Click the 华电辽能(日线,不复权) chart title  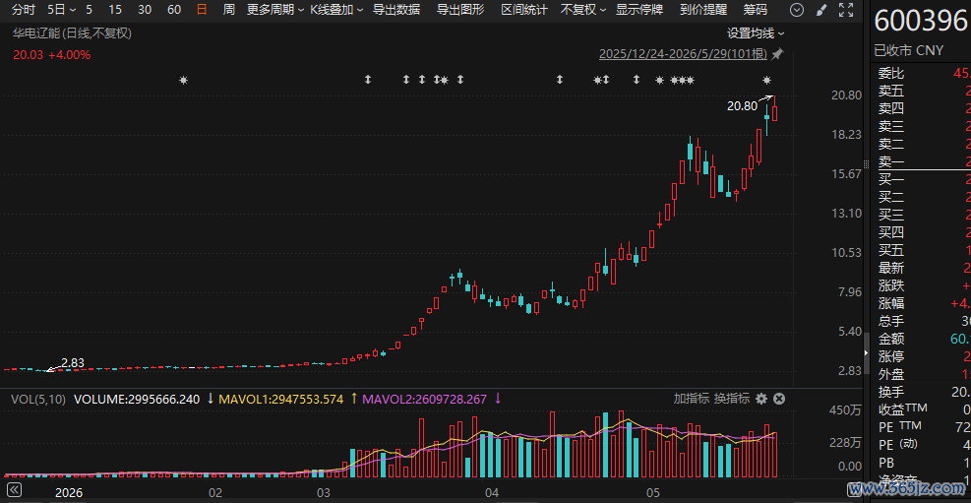coord(73,33)
